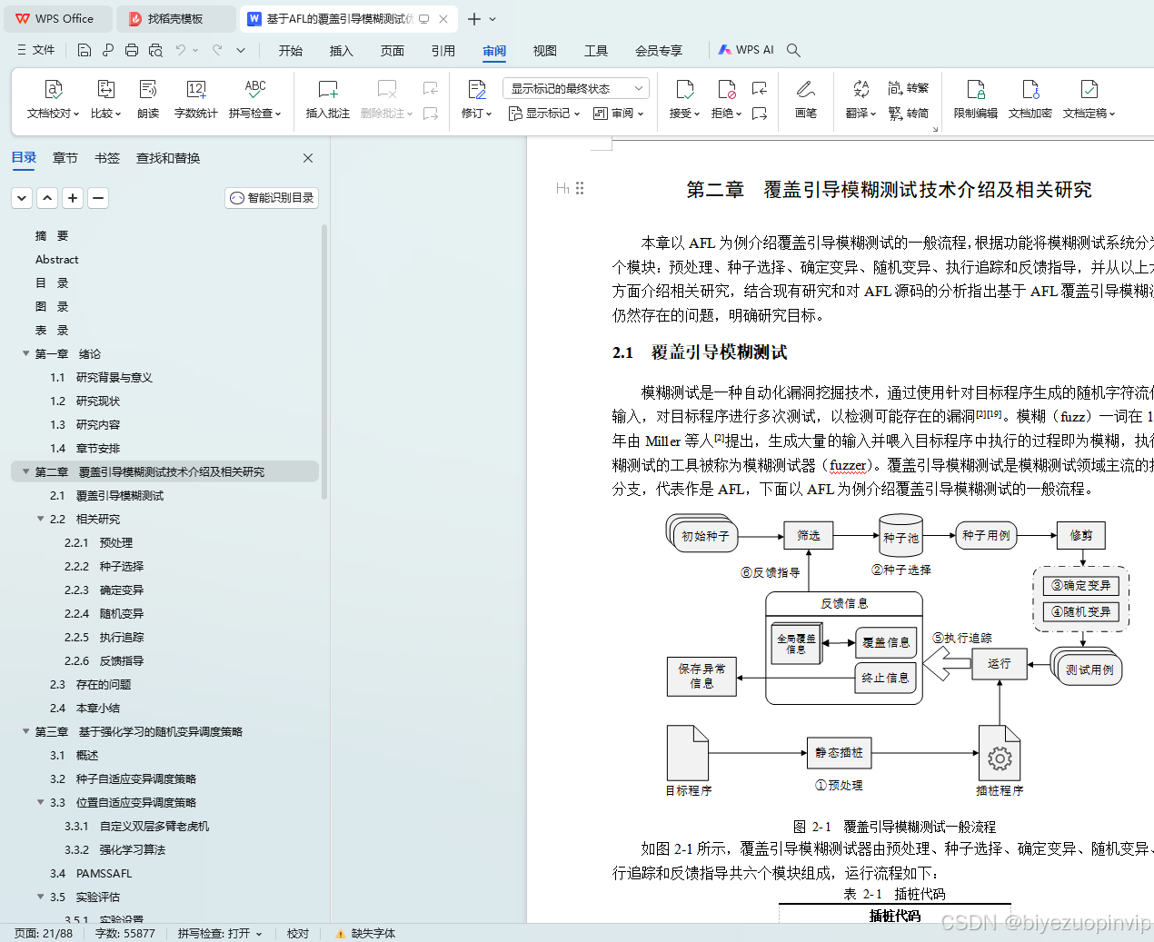Collapse the 第二章 outline node
This screenshot has height=942, width=1154.
(25, 471)
